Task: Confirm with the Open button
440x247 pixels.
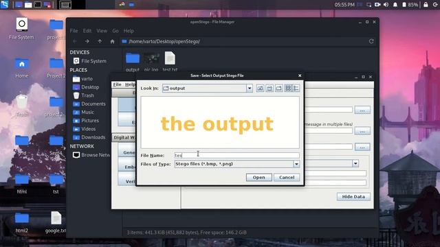Action: pos(258,177)
